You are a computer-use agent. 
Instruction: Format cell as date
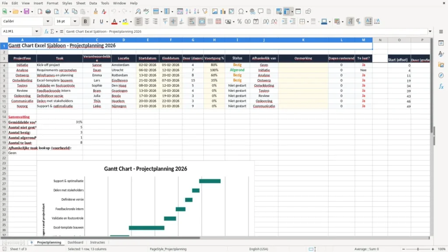256,21
